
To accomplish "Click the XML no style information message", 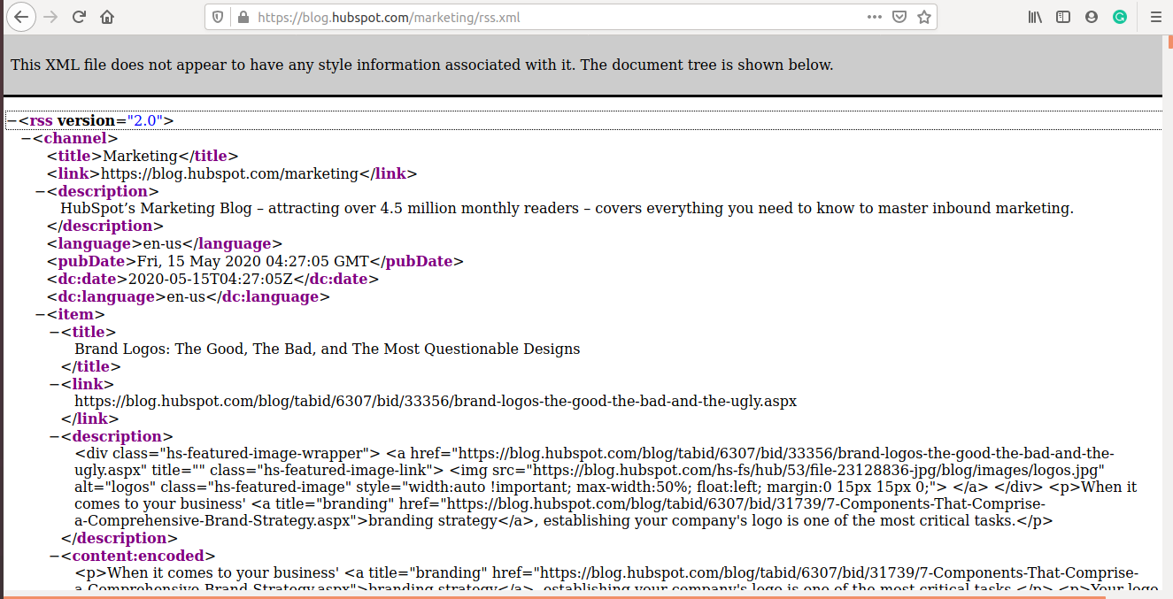I will [x=421, y=65].
